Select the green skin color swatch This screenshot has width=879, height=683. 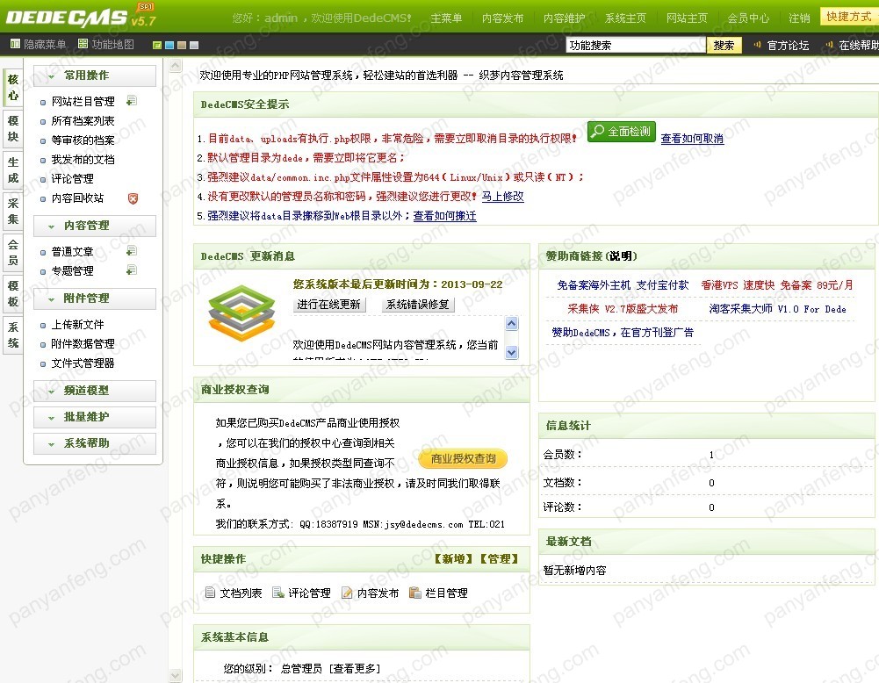coord(157,45)
